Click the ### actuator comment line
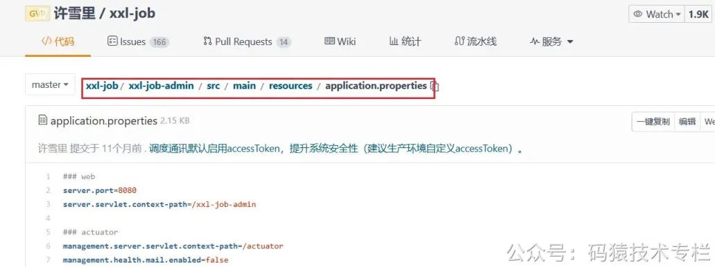This screenshot has width=715, height=267. [x=90, y=232]
